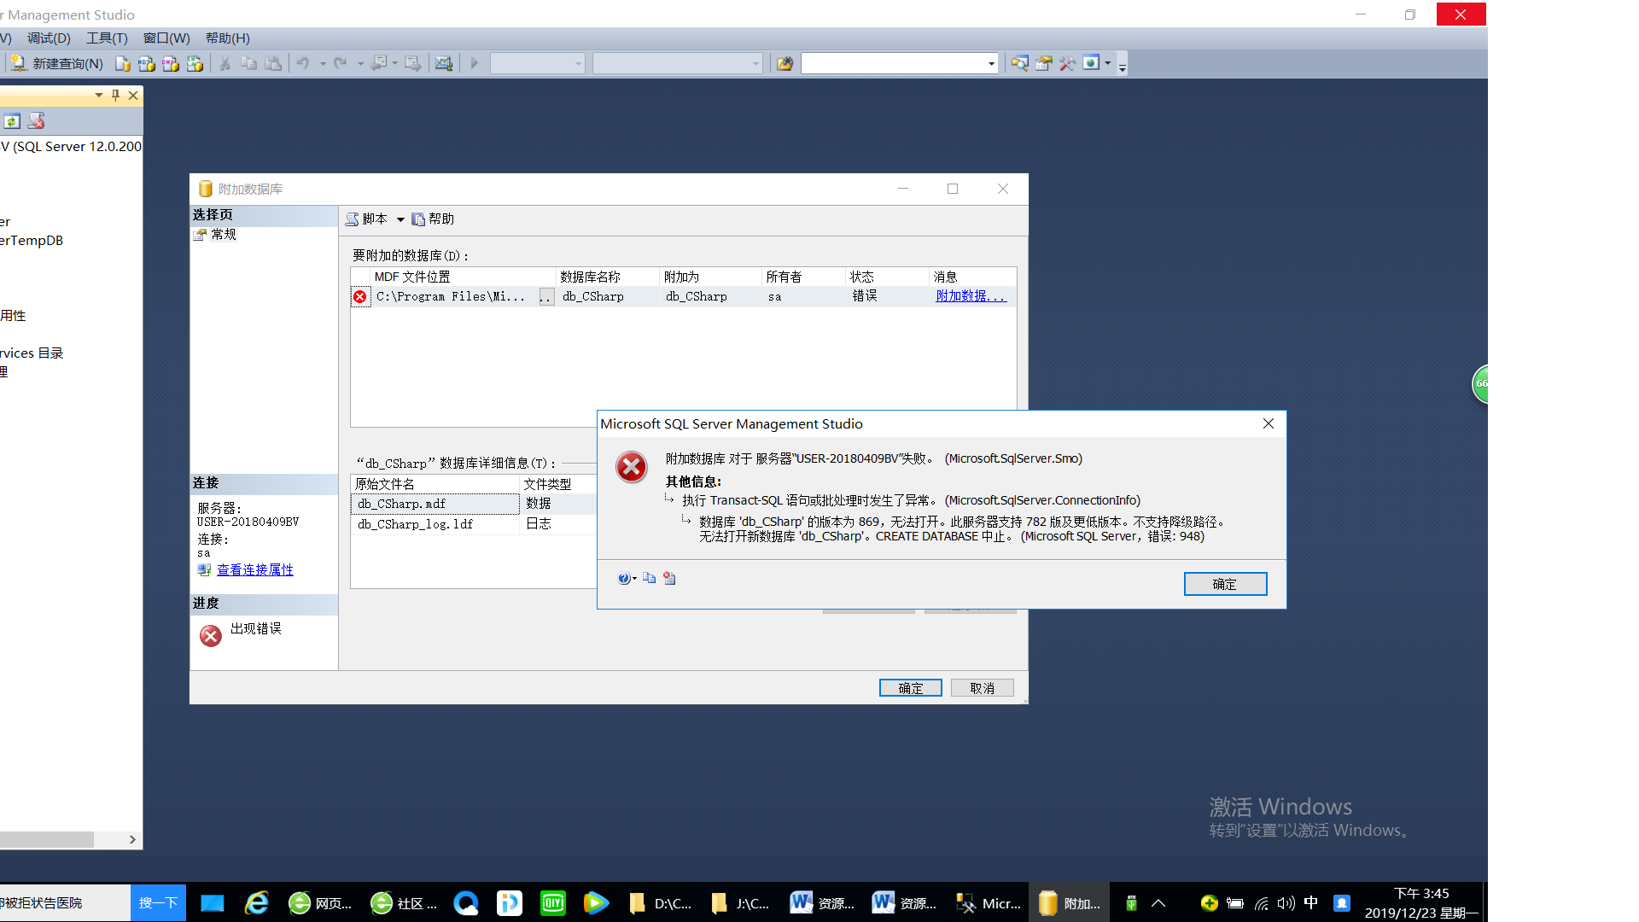The height and width of the screenshot is (922, 1639).
Task: Click the copy message icon in error dialog
Action: (x=650, y=579)
